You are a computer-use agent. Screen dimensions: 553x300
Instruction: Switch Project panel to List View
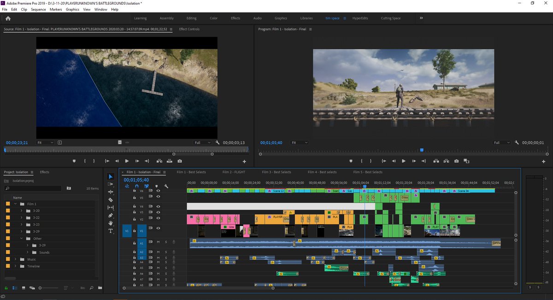tap(15, 288)
